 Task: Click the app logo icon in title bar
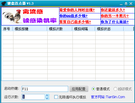[x=4, y=3]
